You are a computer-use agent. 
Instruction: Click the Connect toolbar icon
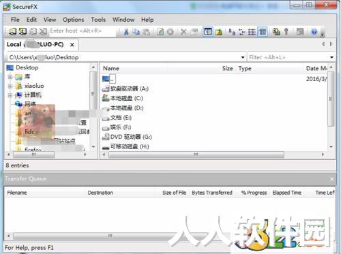(12, 31)
